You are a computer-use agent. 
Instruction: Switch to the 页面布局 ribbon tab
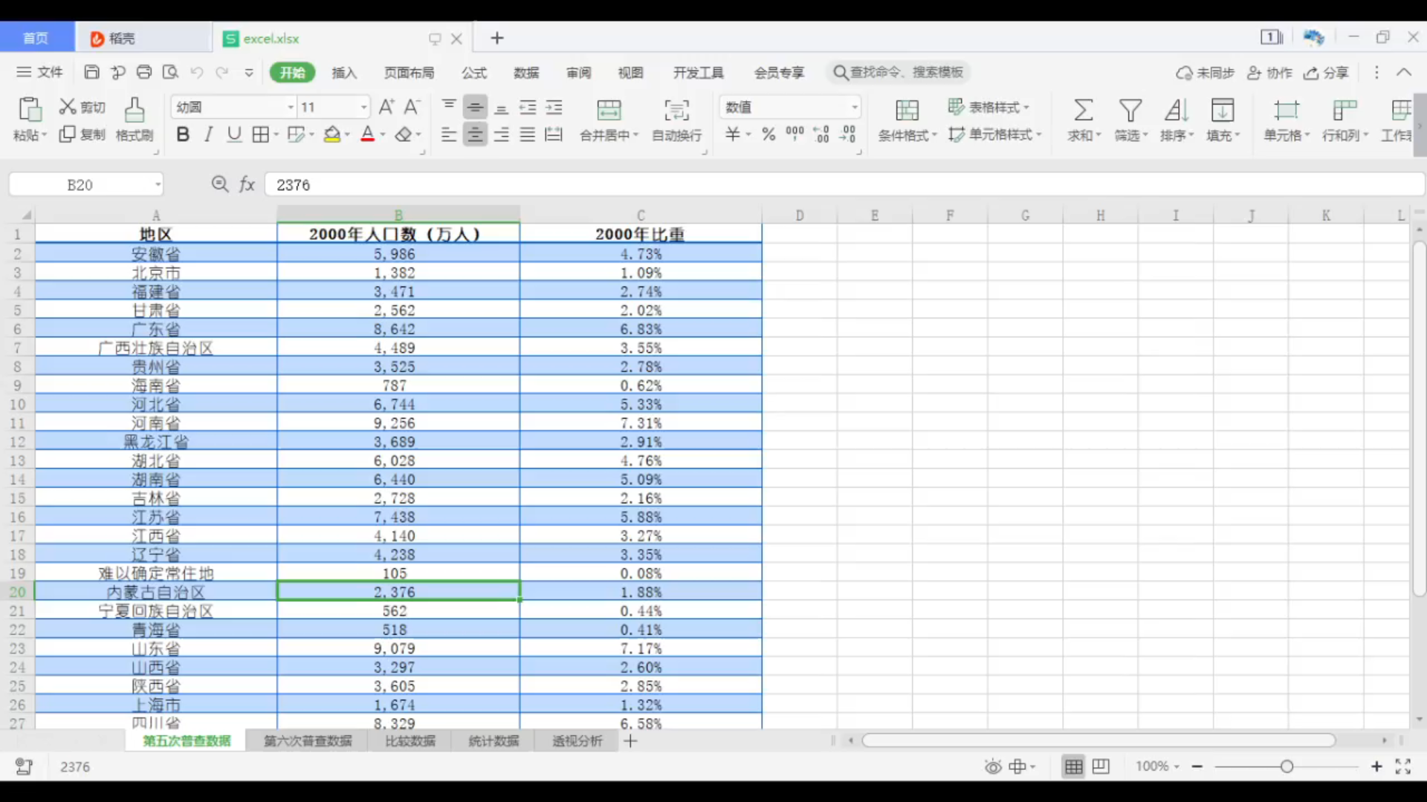click(409, 72)
